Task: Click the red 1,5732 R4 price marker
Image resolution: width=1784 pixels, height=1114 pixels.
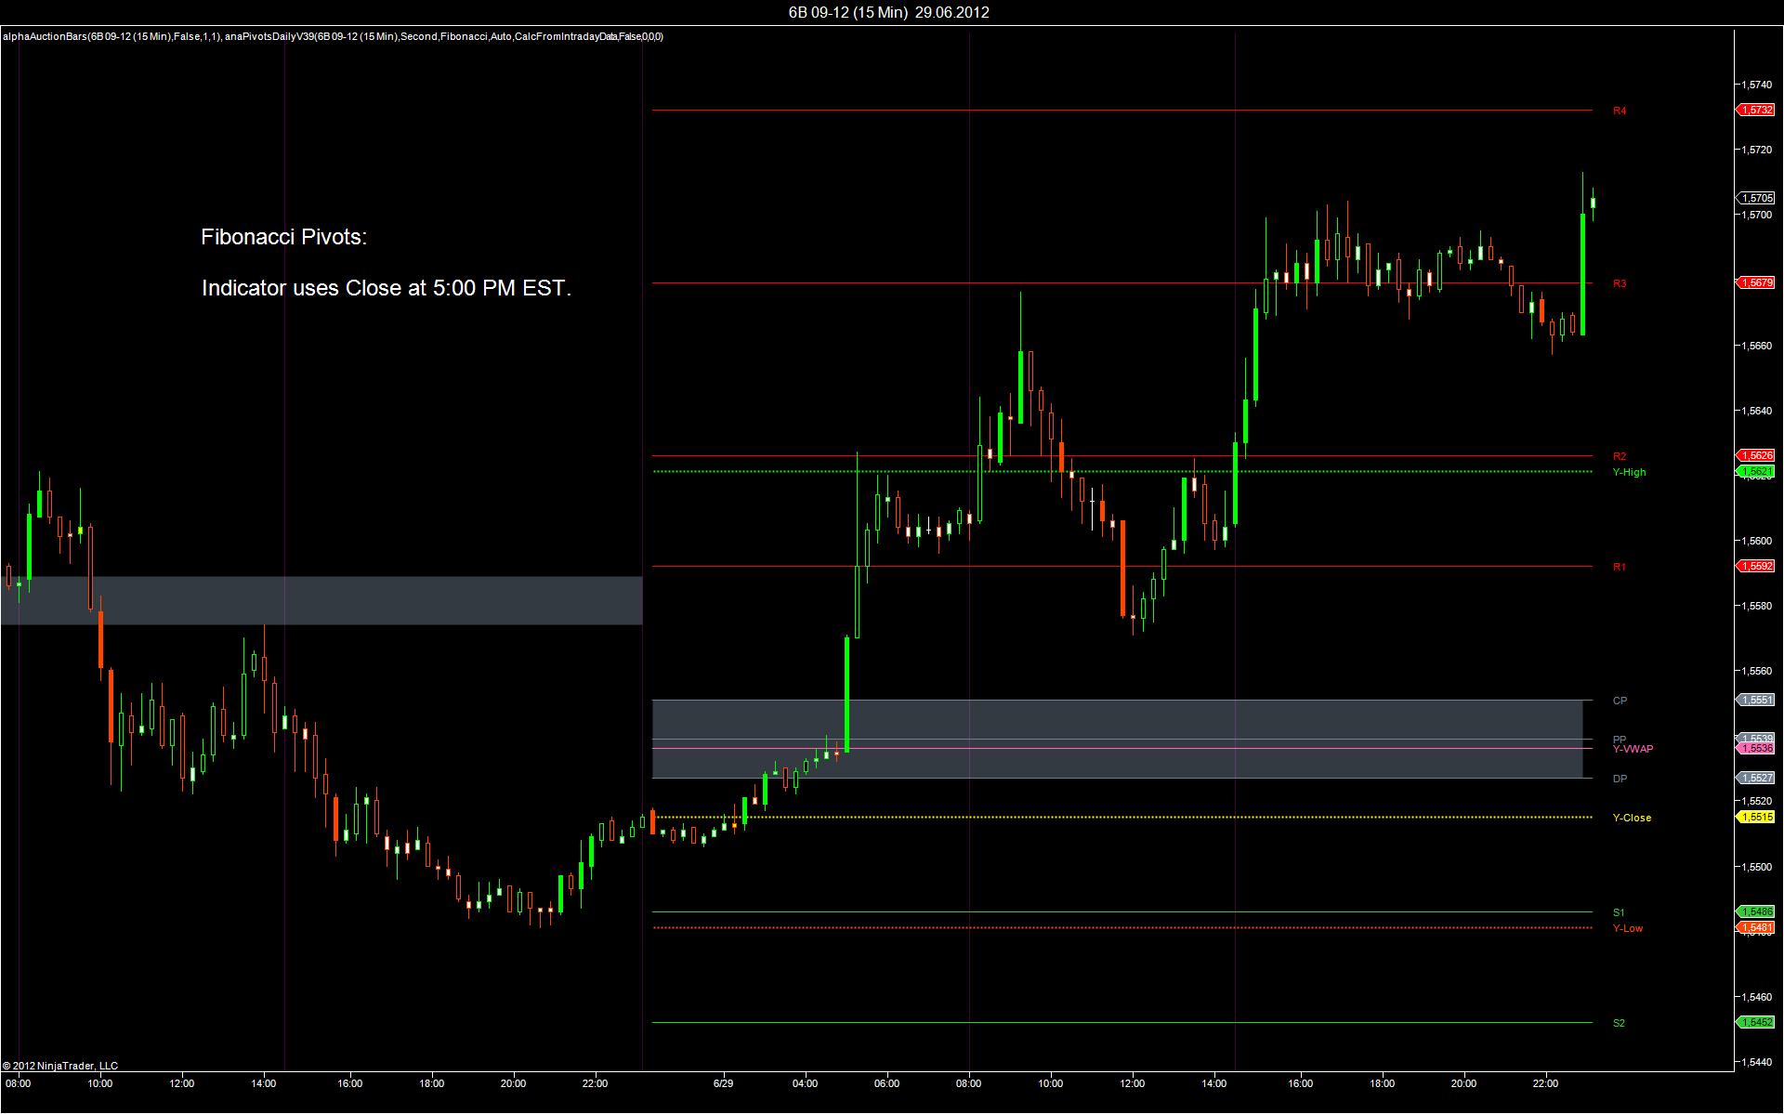Action: 1756,110
